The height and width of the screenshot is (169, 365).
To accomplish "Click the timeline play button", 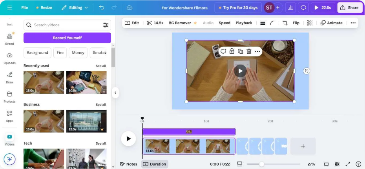I will click(128, 138).
